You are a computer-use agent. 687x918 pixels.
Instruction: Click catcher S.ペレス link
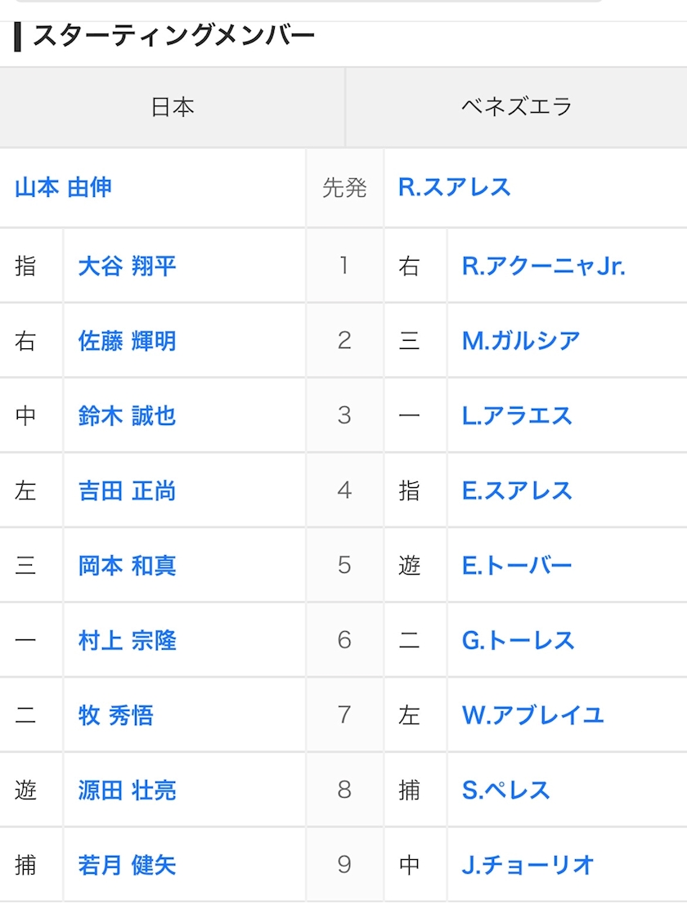click(x=506, y=790)
